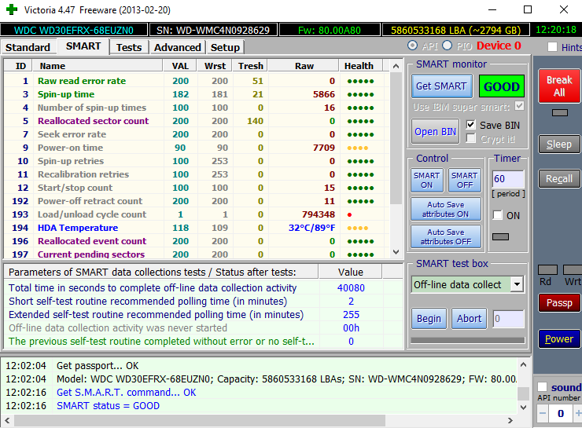Open the Off-line data collect dropdown
This screenshot has height=428, width=582.
[x=517, y=284]
